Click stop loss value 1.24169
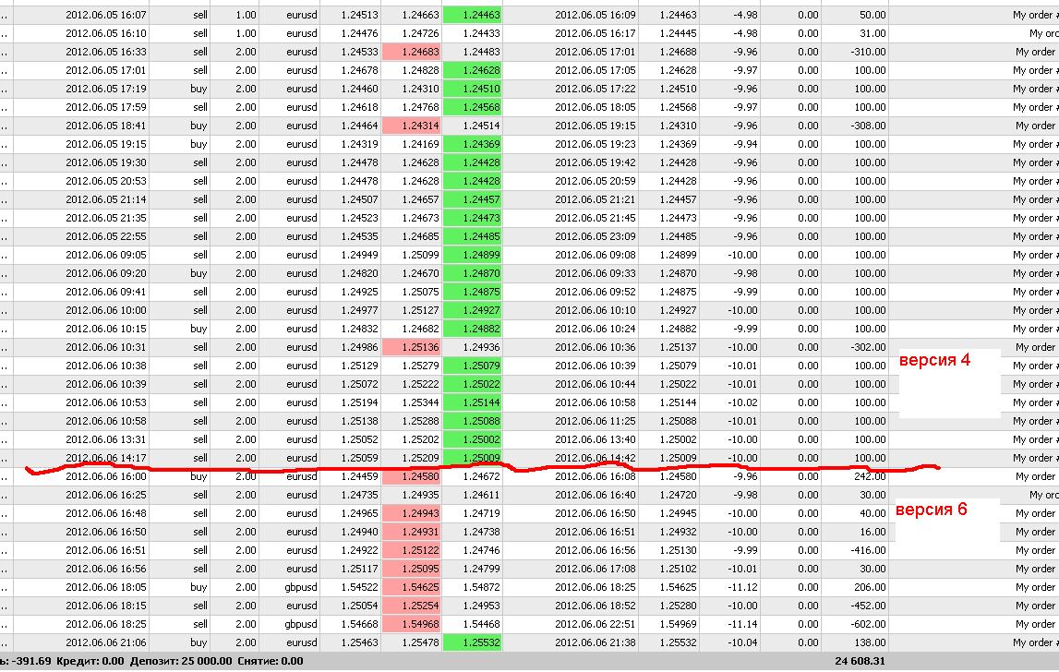Image resolution: width=1059 pixels, height=672 pixels. click(420, 144)
